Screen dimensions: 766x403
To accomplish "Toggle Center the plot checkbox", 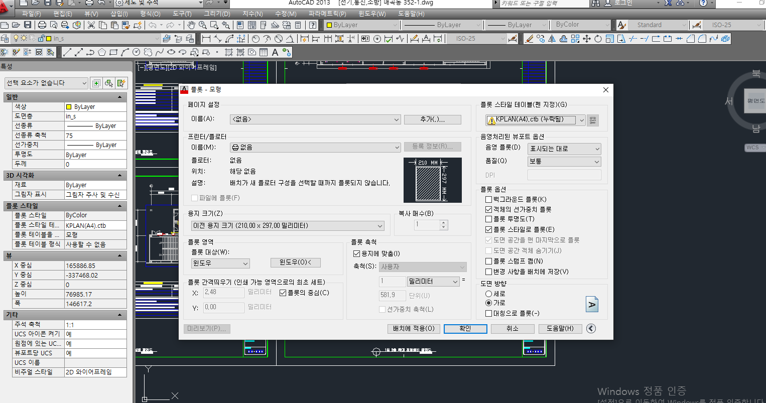I will pyautogui.click(x=283, y=293).
